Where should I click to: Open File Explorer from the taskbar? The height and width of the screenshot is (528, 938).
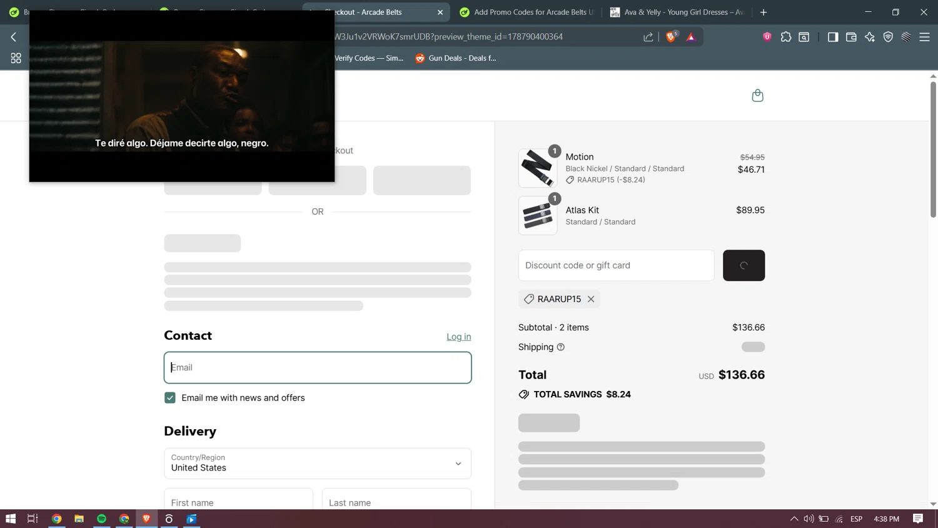click(x=79, y=519)
